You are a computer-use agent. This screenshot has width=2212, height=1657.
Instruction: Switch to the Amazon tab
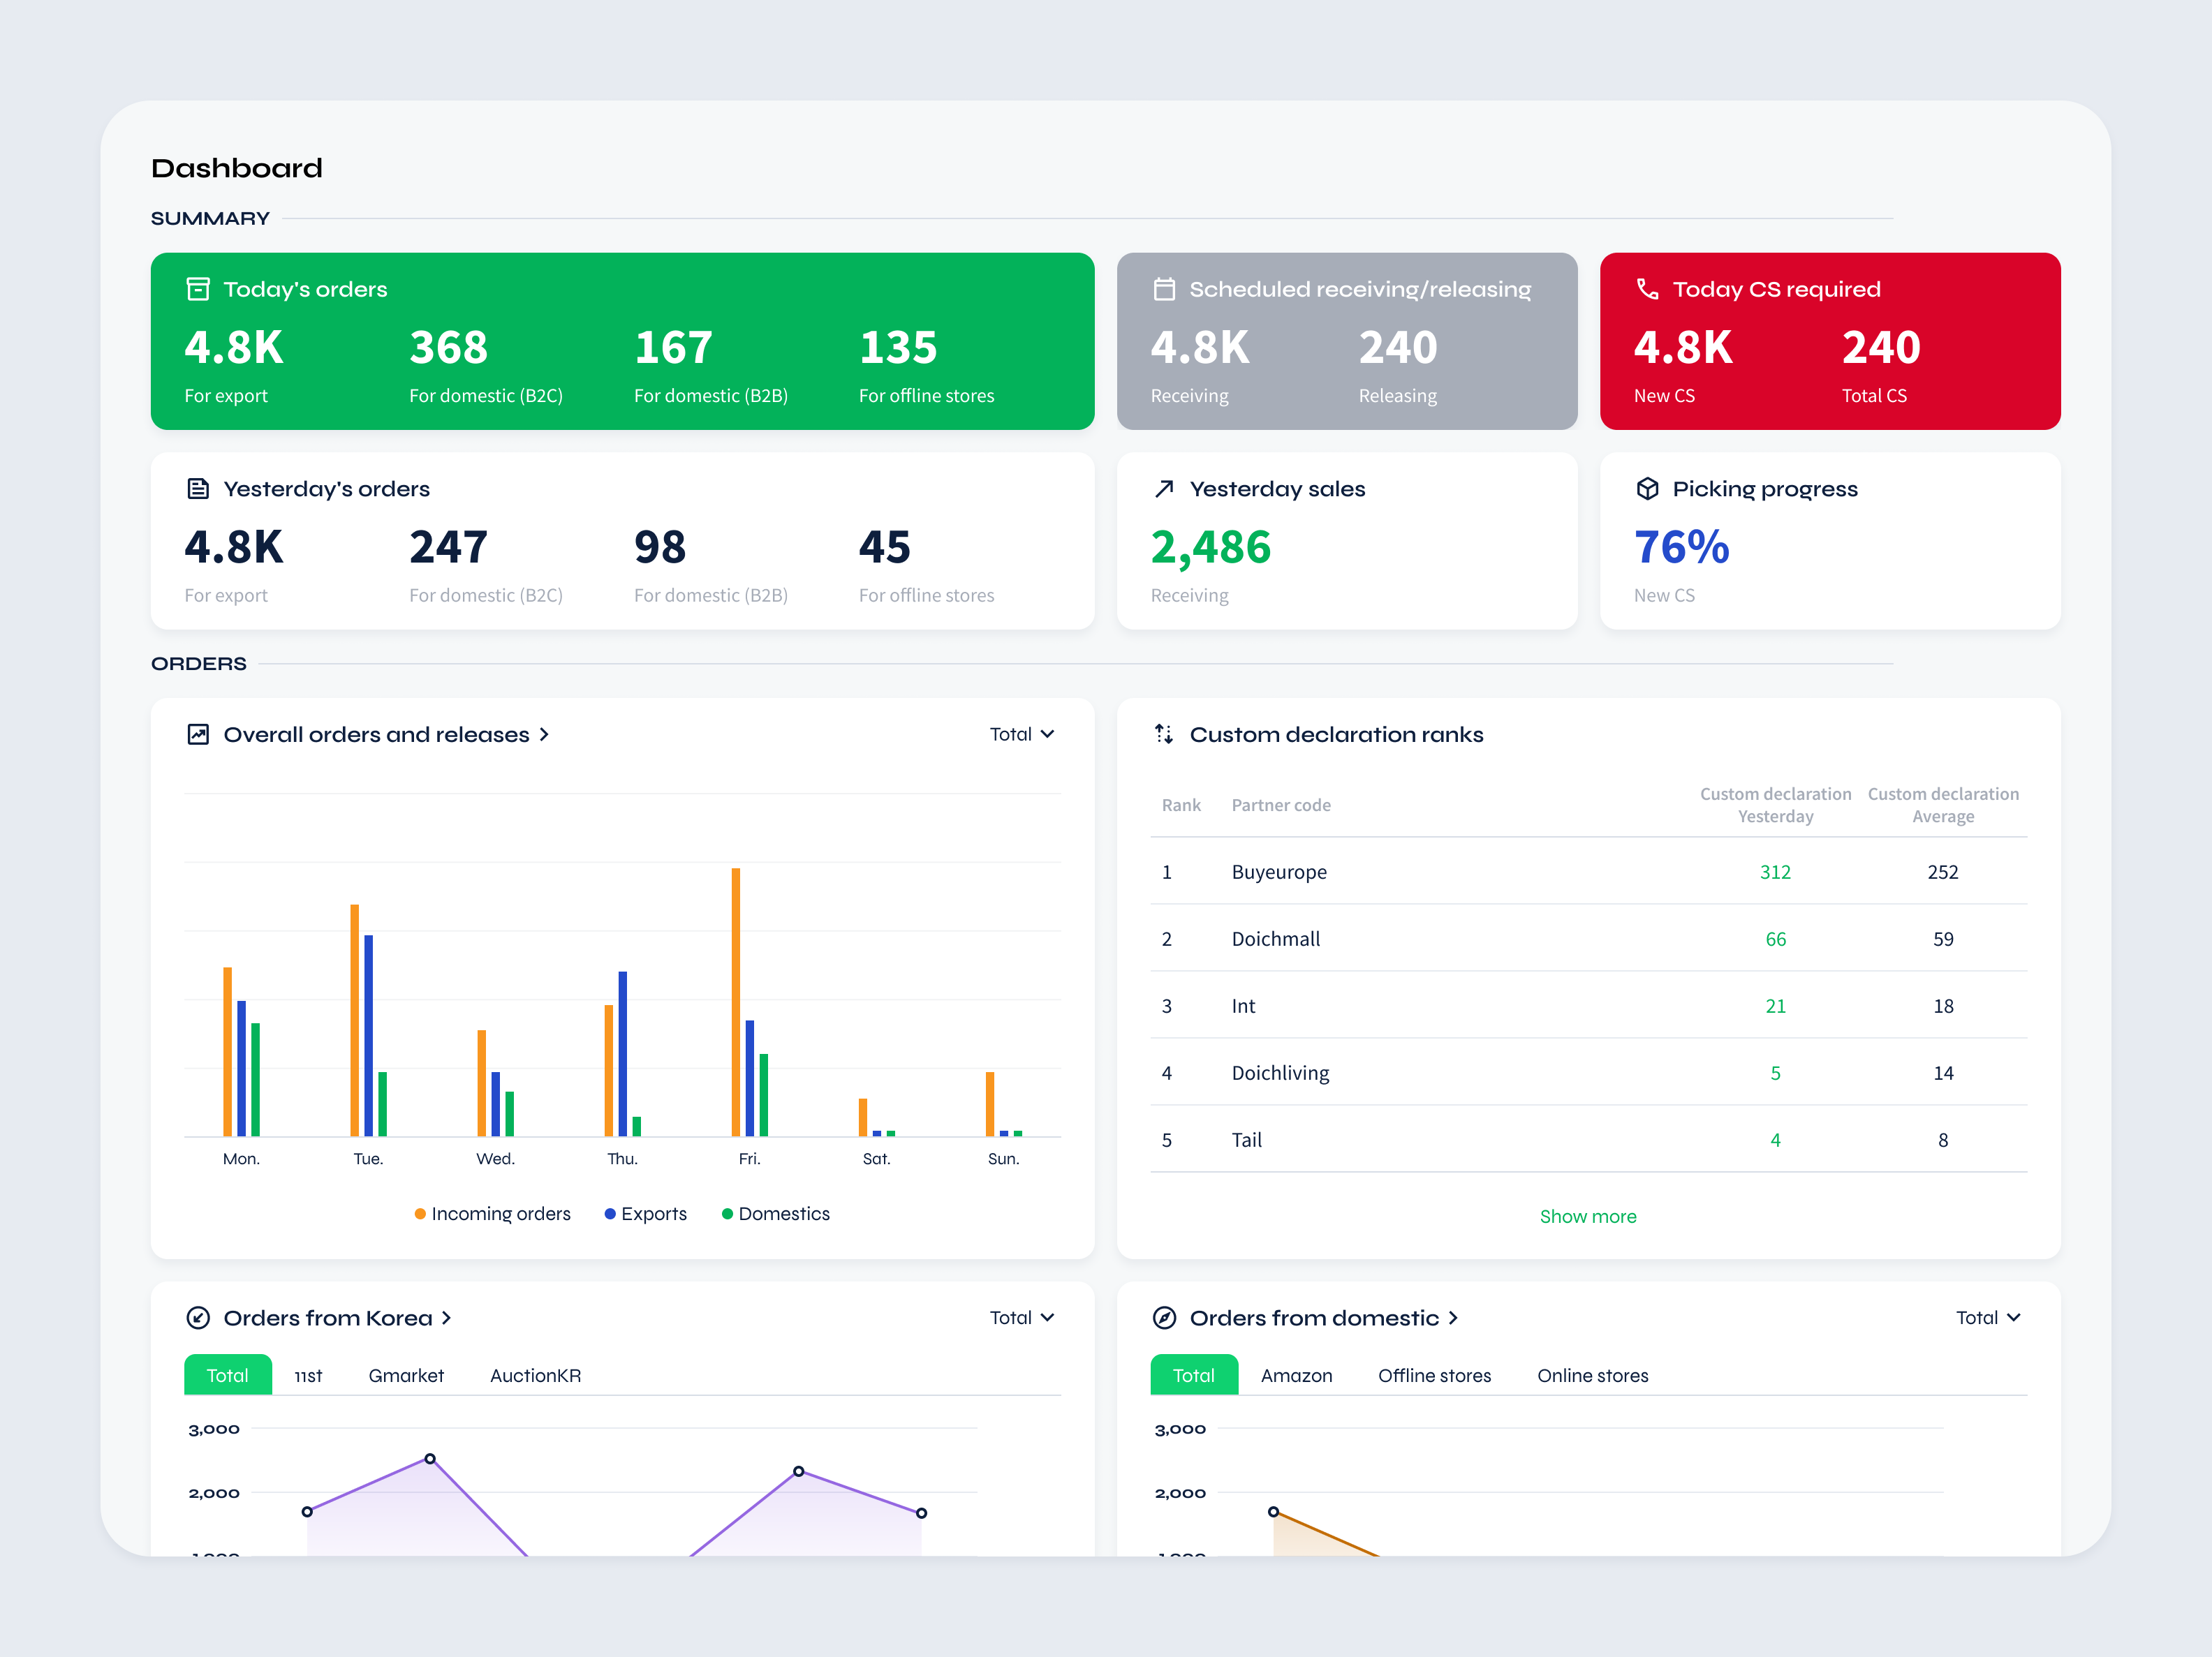tap(1296, 1375)
